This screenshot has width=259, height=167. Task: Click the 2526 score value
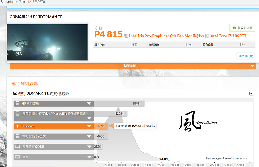97,147
